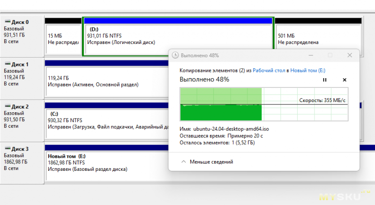This screenshot has width=375, height=205.
Task: Select the Диск 1 disk icon
Action: [x=7, y=64]
